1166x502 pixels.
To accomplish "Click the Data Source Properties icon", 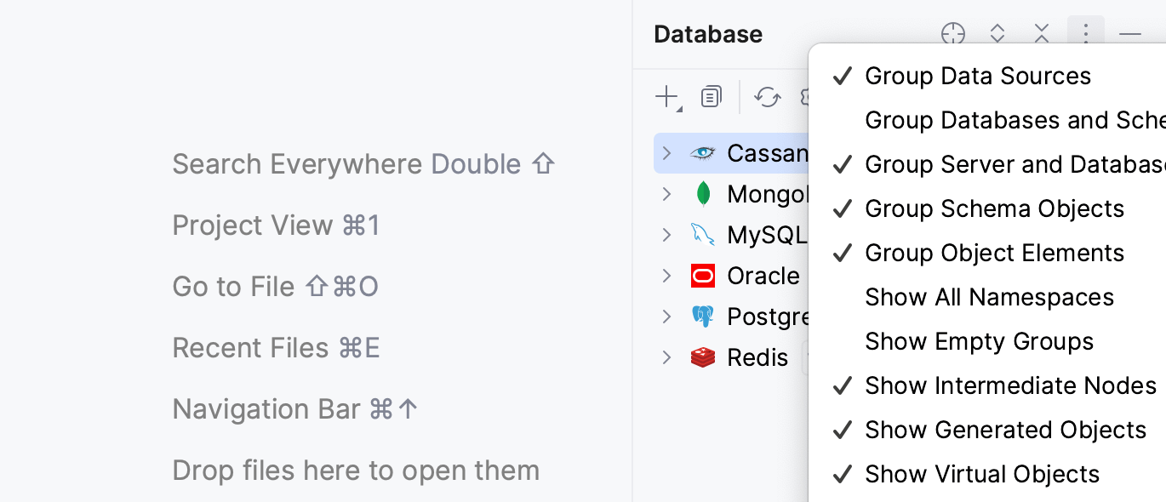I will tap(711, 97).
